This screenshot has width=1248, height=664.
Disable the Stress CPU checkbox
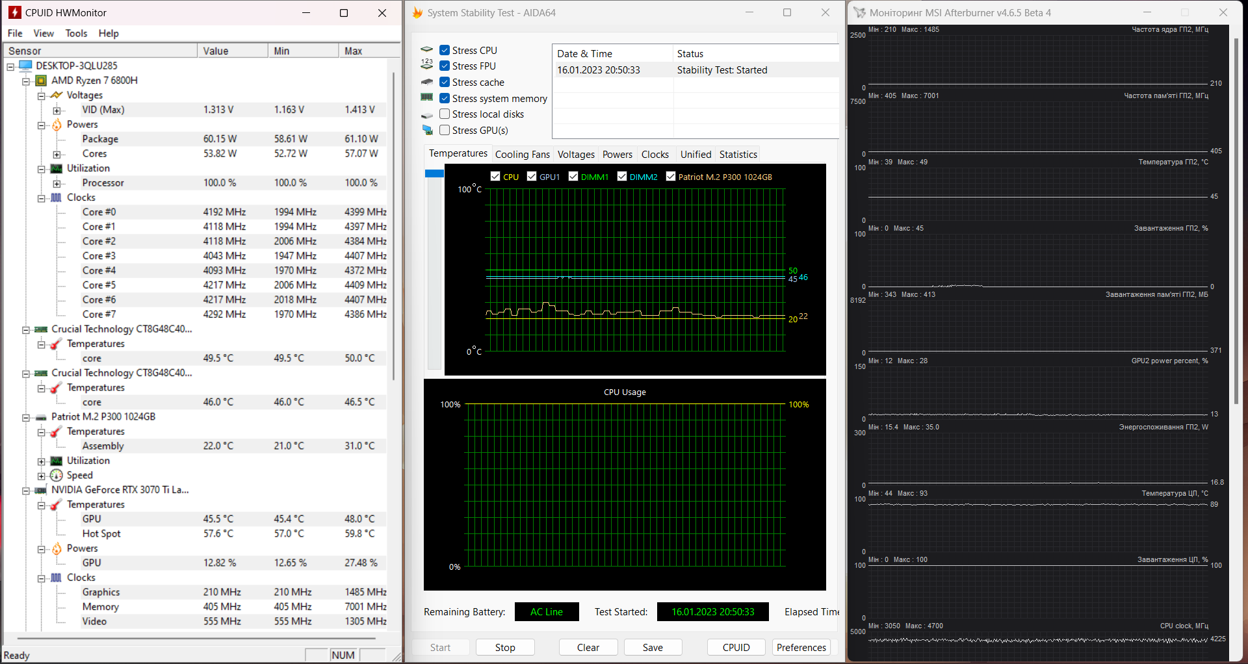pyautogui.click(x=445, y=50)
